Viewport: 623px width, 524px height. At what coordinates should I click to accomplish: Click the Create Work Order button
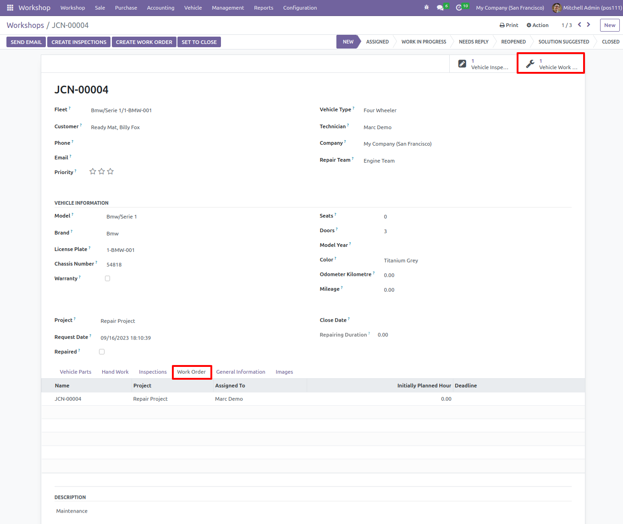144,42
